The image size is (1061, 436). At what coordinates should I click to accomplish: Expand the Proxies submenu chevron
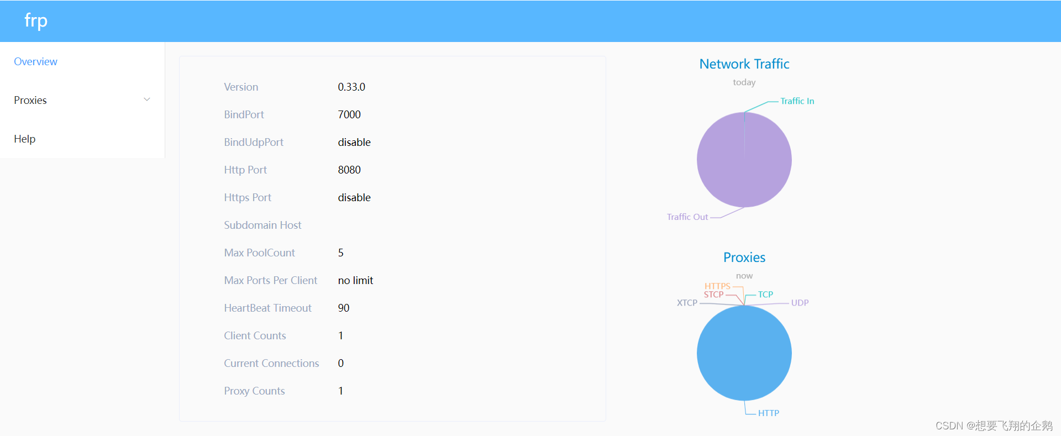click(x=147, y=99)
